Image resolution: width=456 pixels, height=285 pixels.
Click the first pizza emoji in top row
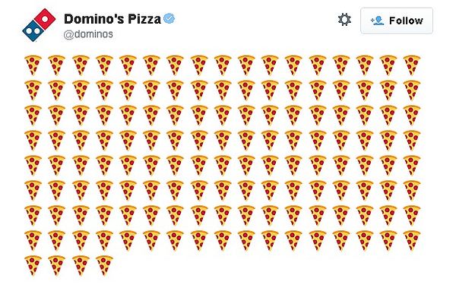33,65
